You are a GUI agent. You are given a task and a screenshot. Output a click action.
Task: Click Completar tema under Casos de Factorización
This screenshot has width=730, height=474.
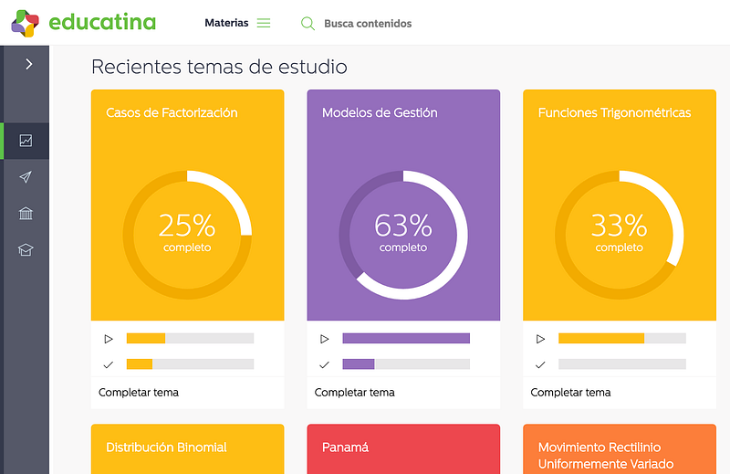[x=139, y=393]
